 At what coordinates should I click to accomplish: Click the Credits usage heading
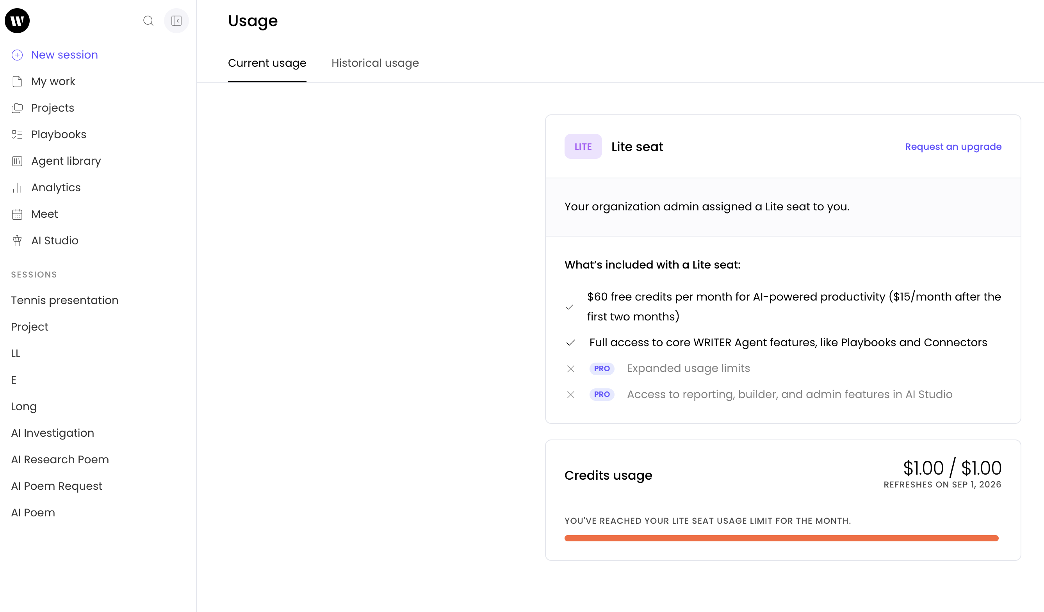(x=608, y=475)
